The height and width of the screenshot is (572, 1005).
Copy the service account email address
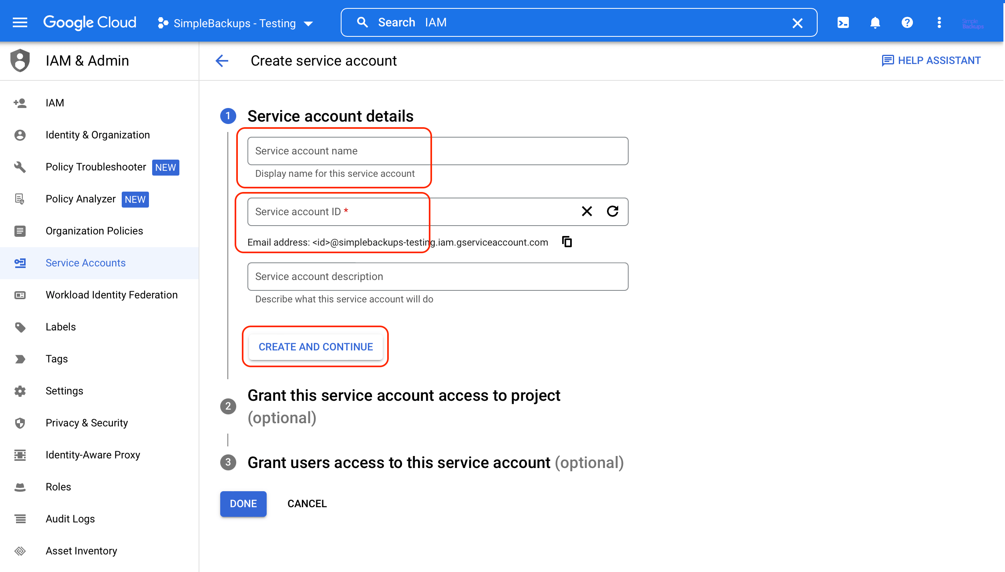567,242
